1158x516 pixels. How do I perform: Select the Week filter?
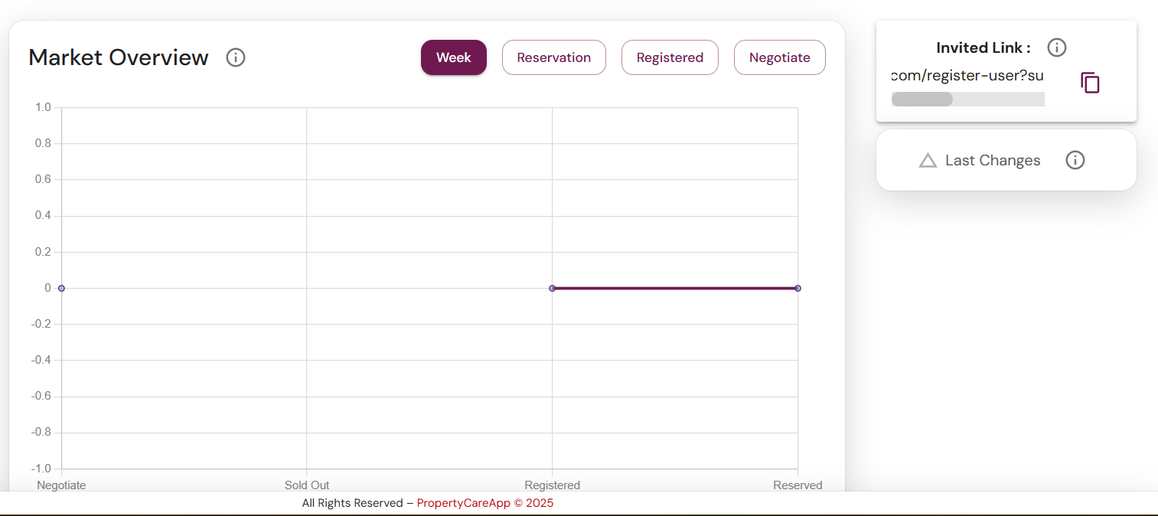coord(453,57)
